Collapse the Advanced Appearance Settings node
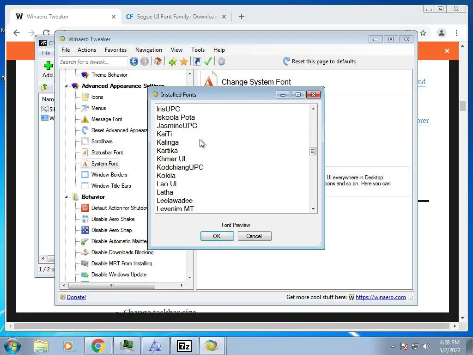473x355 pixels. [x=66, y=86]
